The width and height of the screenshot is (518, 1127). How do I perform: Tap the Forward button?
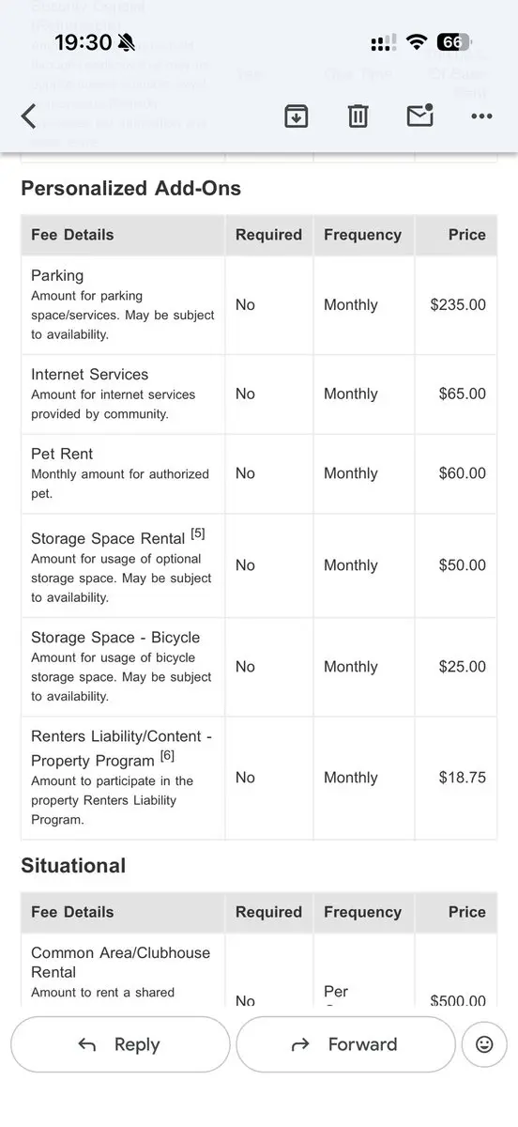(345, 1044)
